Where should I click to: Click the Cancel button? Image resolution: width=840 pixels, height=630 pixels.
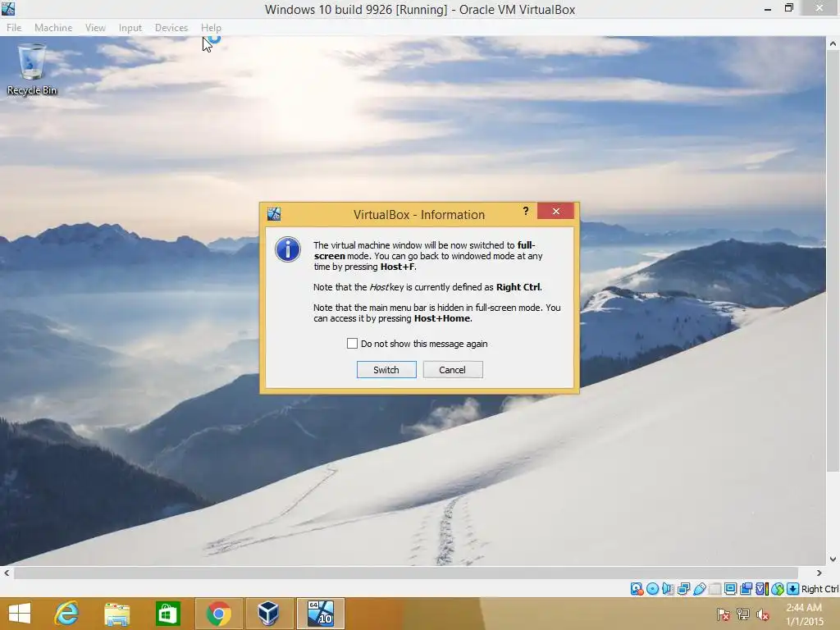[453, 370]
